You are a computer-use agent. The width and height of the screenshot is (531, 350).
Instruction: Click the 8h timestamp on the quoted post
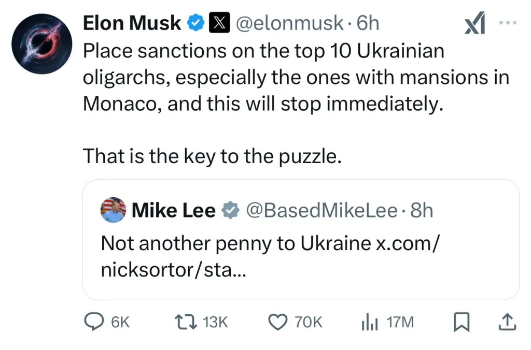click(x=421, y=210)
